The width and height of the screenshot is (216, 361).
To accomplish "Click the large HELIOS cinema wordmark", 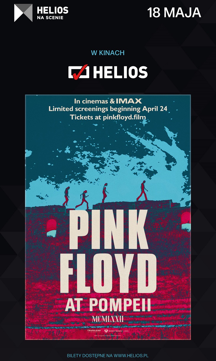I will [x=121, y=72].
